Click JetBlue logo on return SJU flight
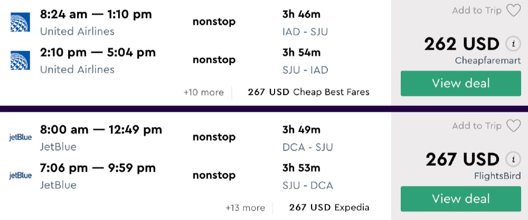The image size is (528, 220). pos(21,176)
